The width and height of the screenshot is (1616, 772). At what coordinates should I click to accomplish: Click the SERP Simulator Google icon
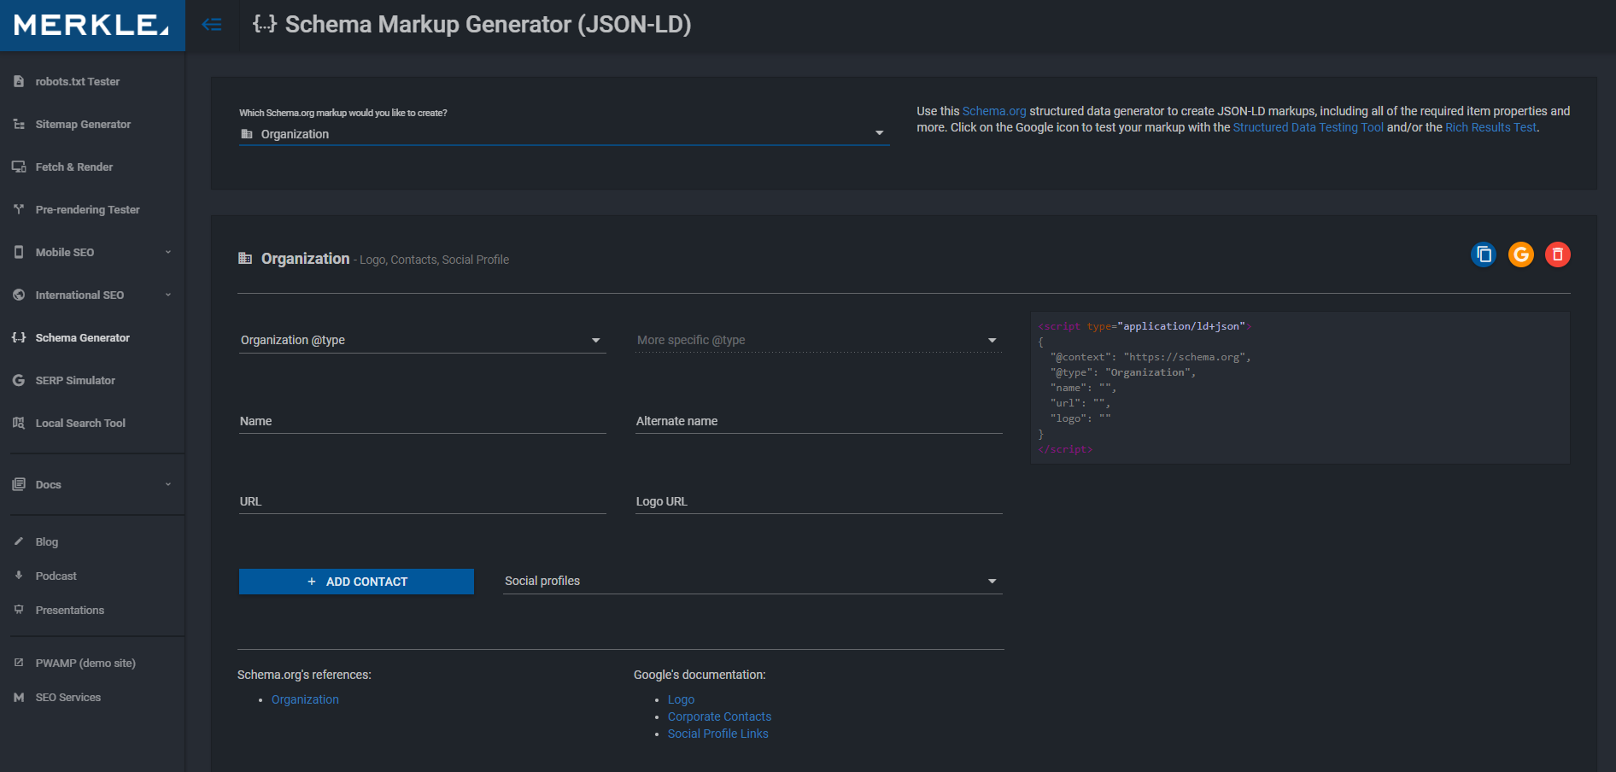19,380
